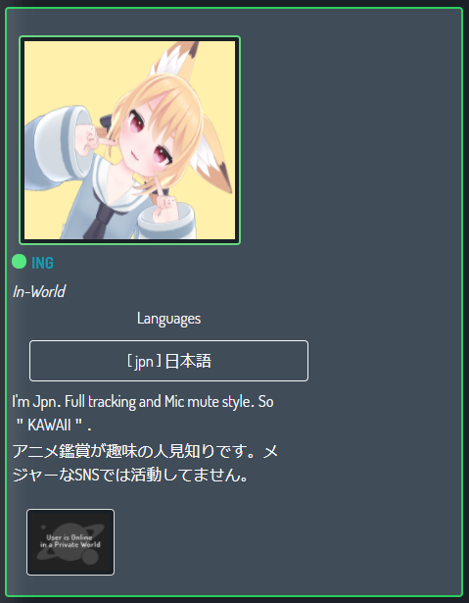Viewport: 469px width, 603px height.
Task: Open the Private World location thumbnail
Action: coord(70,542)
